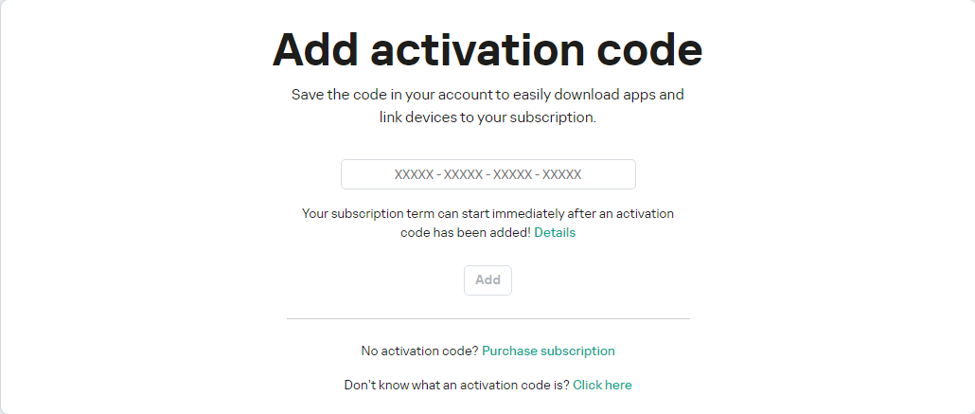The width and height of the screenshot is (975, 414).
Task: Open the Details link
Action: (555, 232)
